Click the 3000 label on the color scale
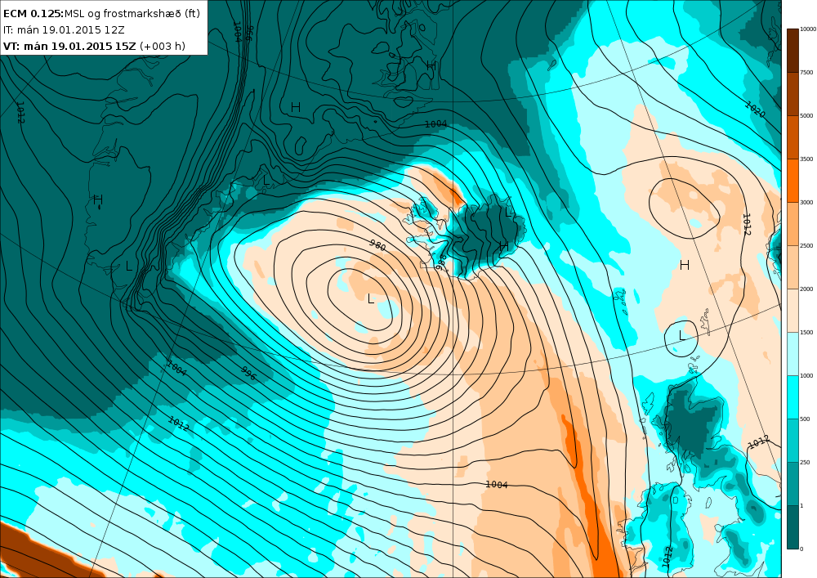817x578 pixels. tap(806, 202)
